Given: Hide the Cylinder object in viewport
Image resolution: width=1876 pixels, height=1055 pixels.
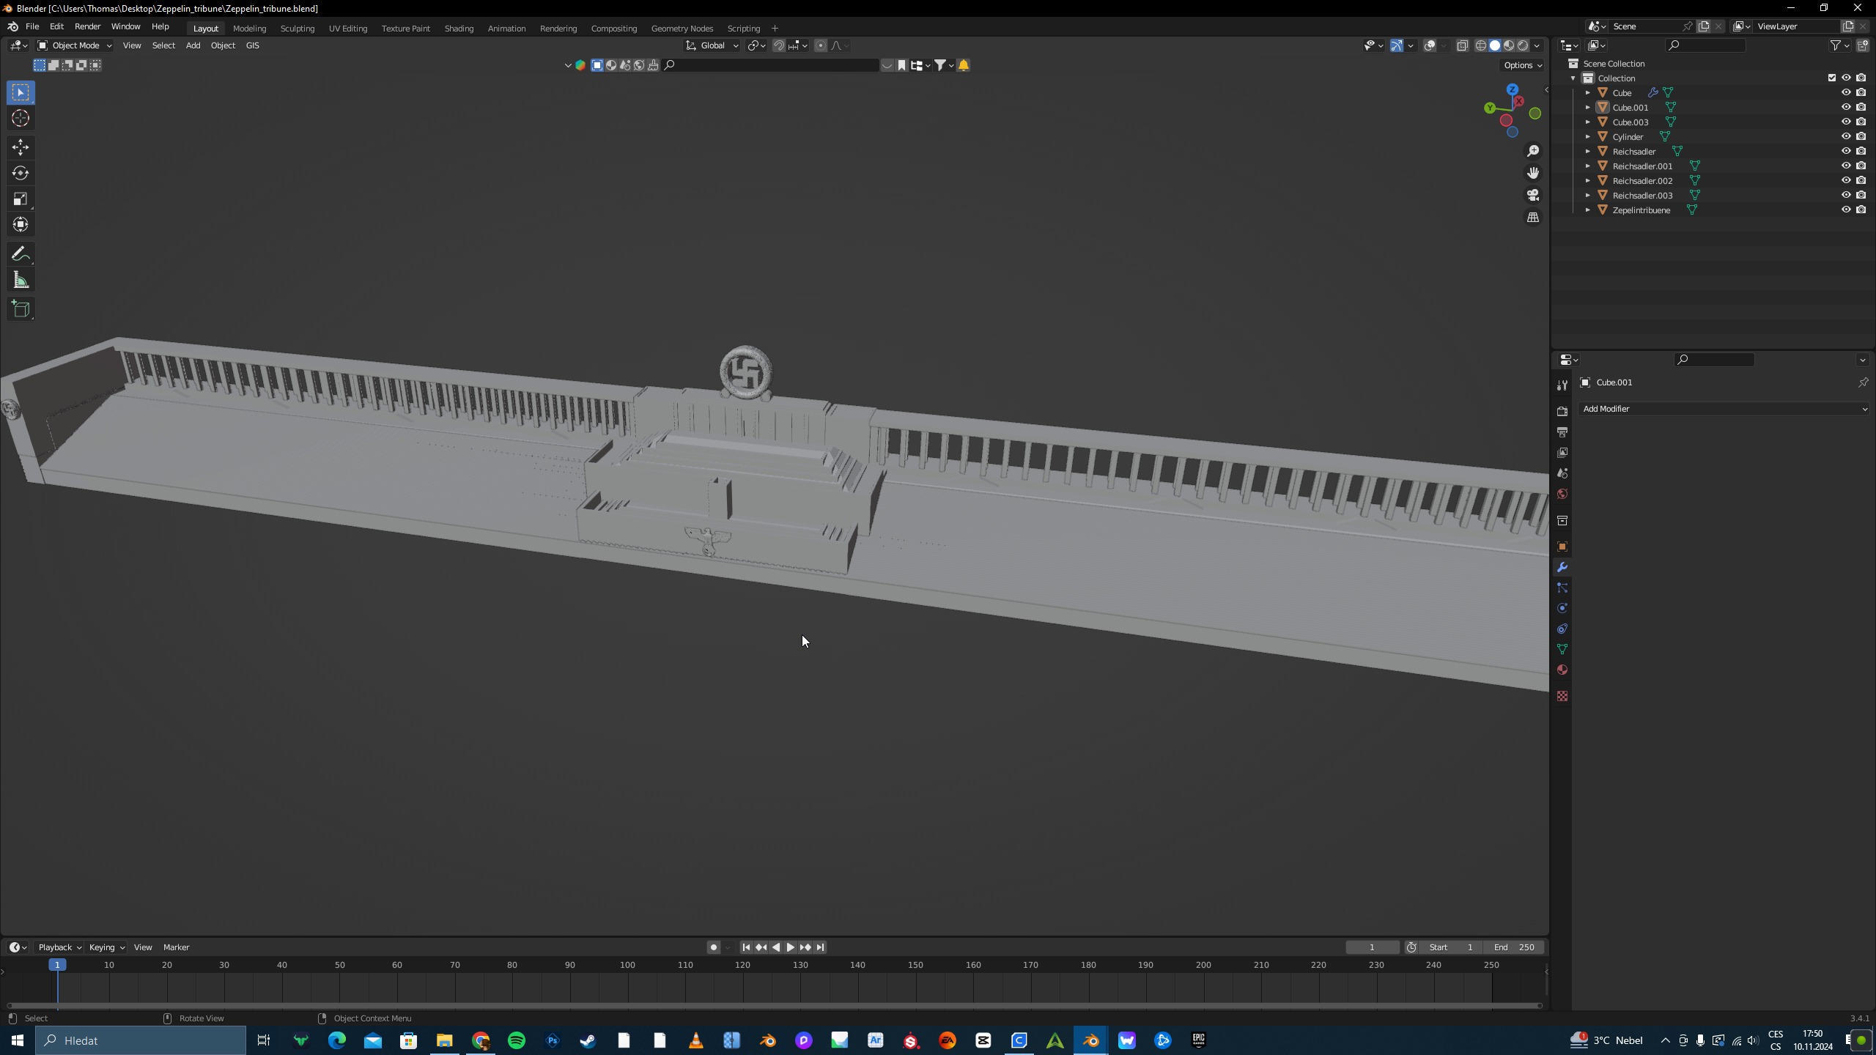Looking at the screenshot, I should click(1846, 136).
